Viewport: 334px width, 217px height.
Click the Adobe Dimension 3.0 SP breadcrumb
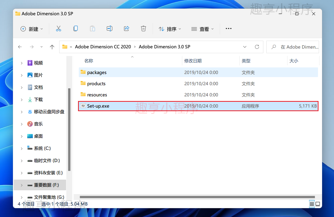pyautogui.click(x=164, y=47)
